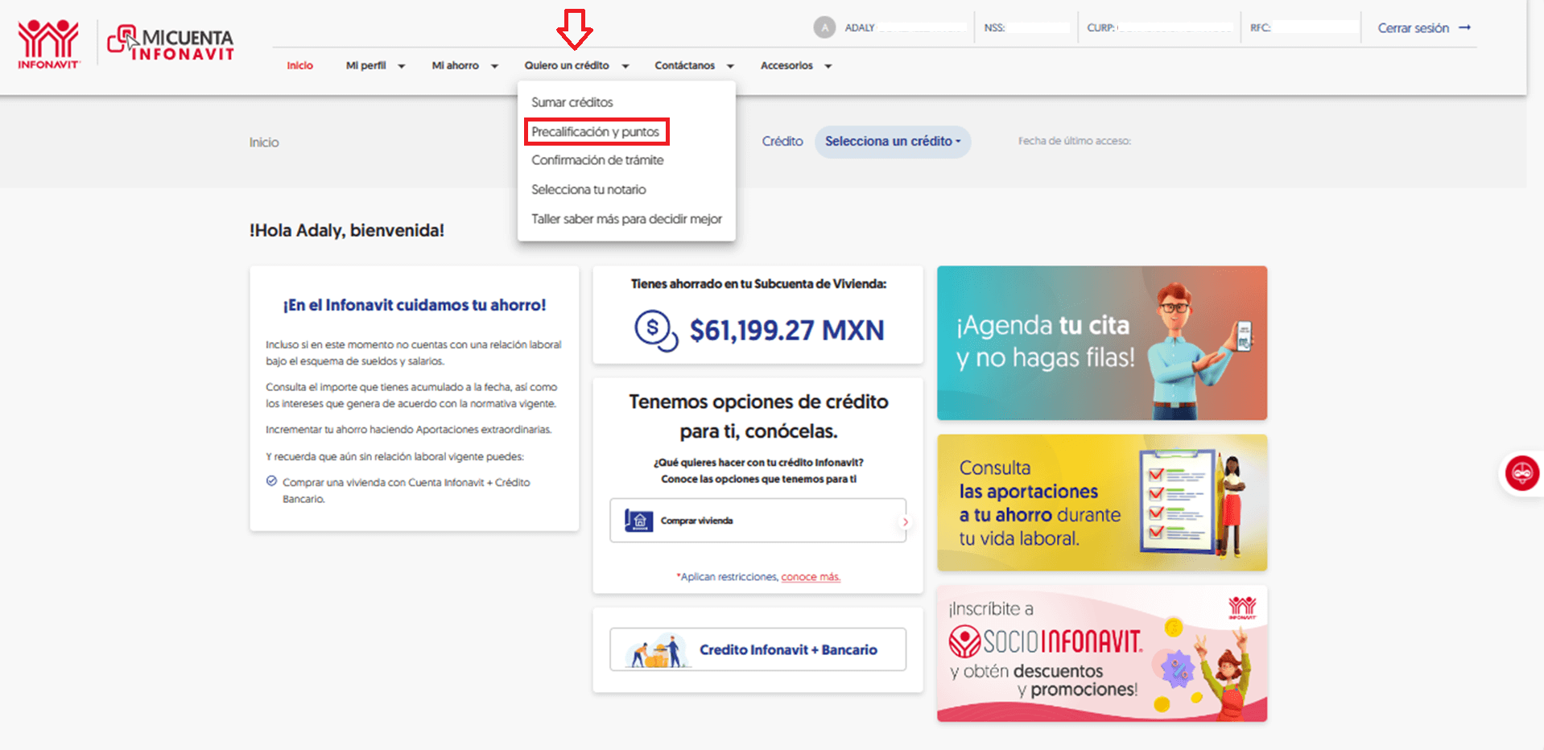Screen dimensions: 1544x750
Task: Click the check circle before Comprar una vivienda
Action: pos(271,481)
